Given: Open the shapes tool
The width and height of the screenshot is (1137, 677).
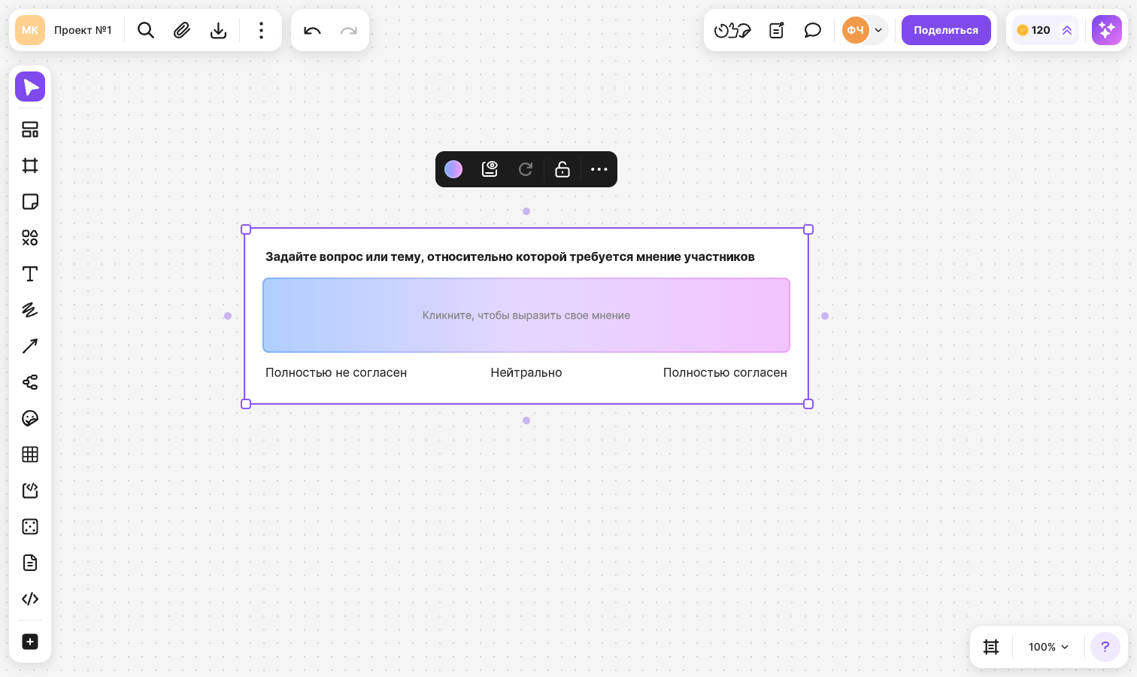Looking at the screenshot, I should pyautogui.click(x=30, y=238).
